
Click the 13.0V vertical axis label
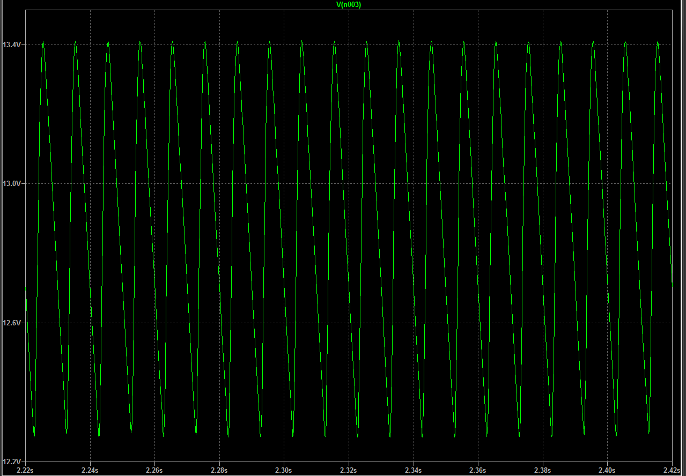[x=12, y=184]
